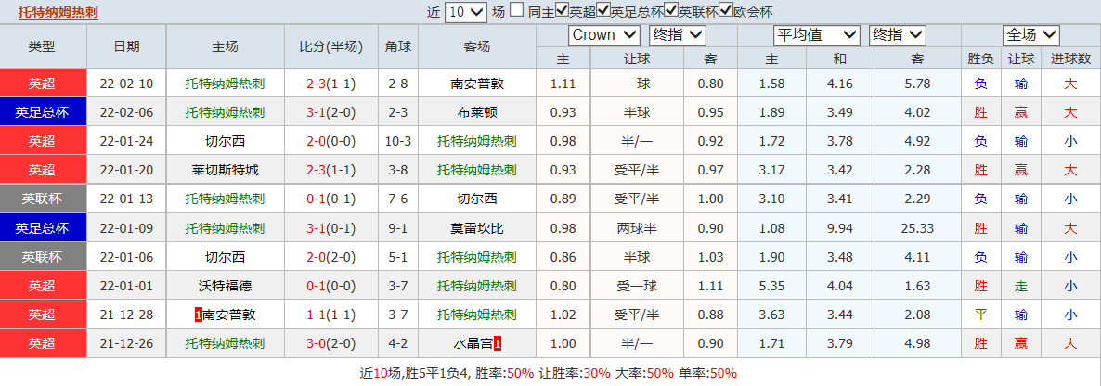
Task: Open the 布莱顿 away team link
Action: 477,112
